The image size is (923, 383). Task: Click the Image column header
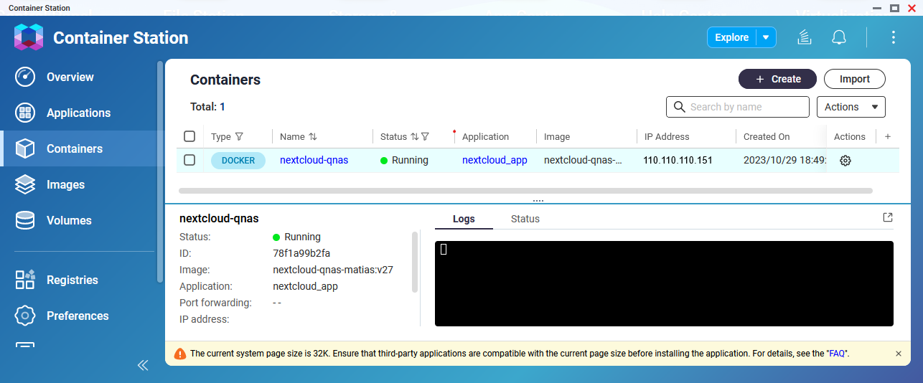click(x=557, y=136)
